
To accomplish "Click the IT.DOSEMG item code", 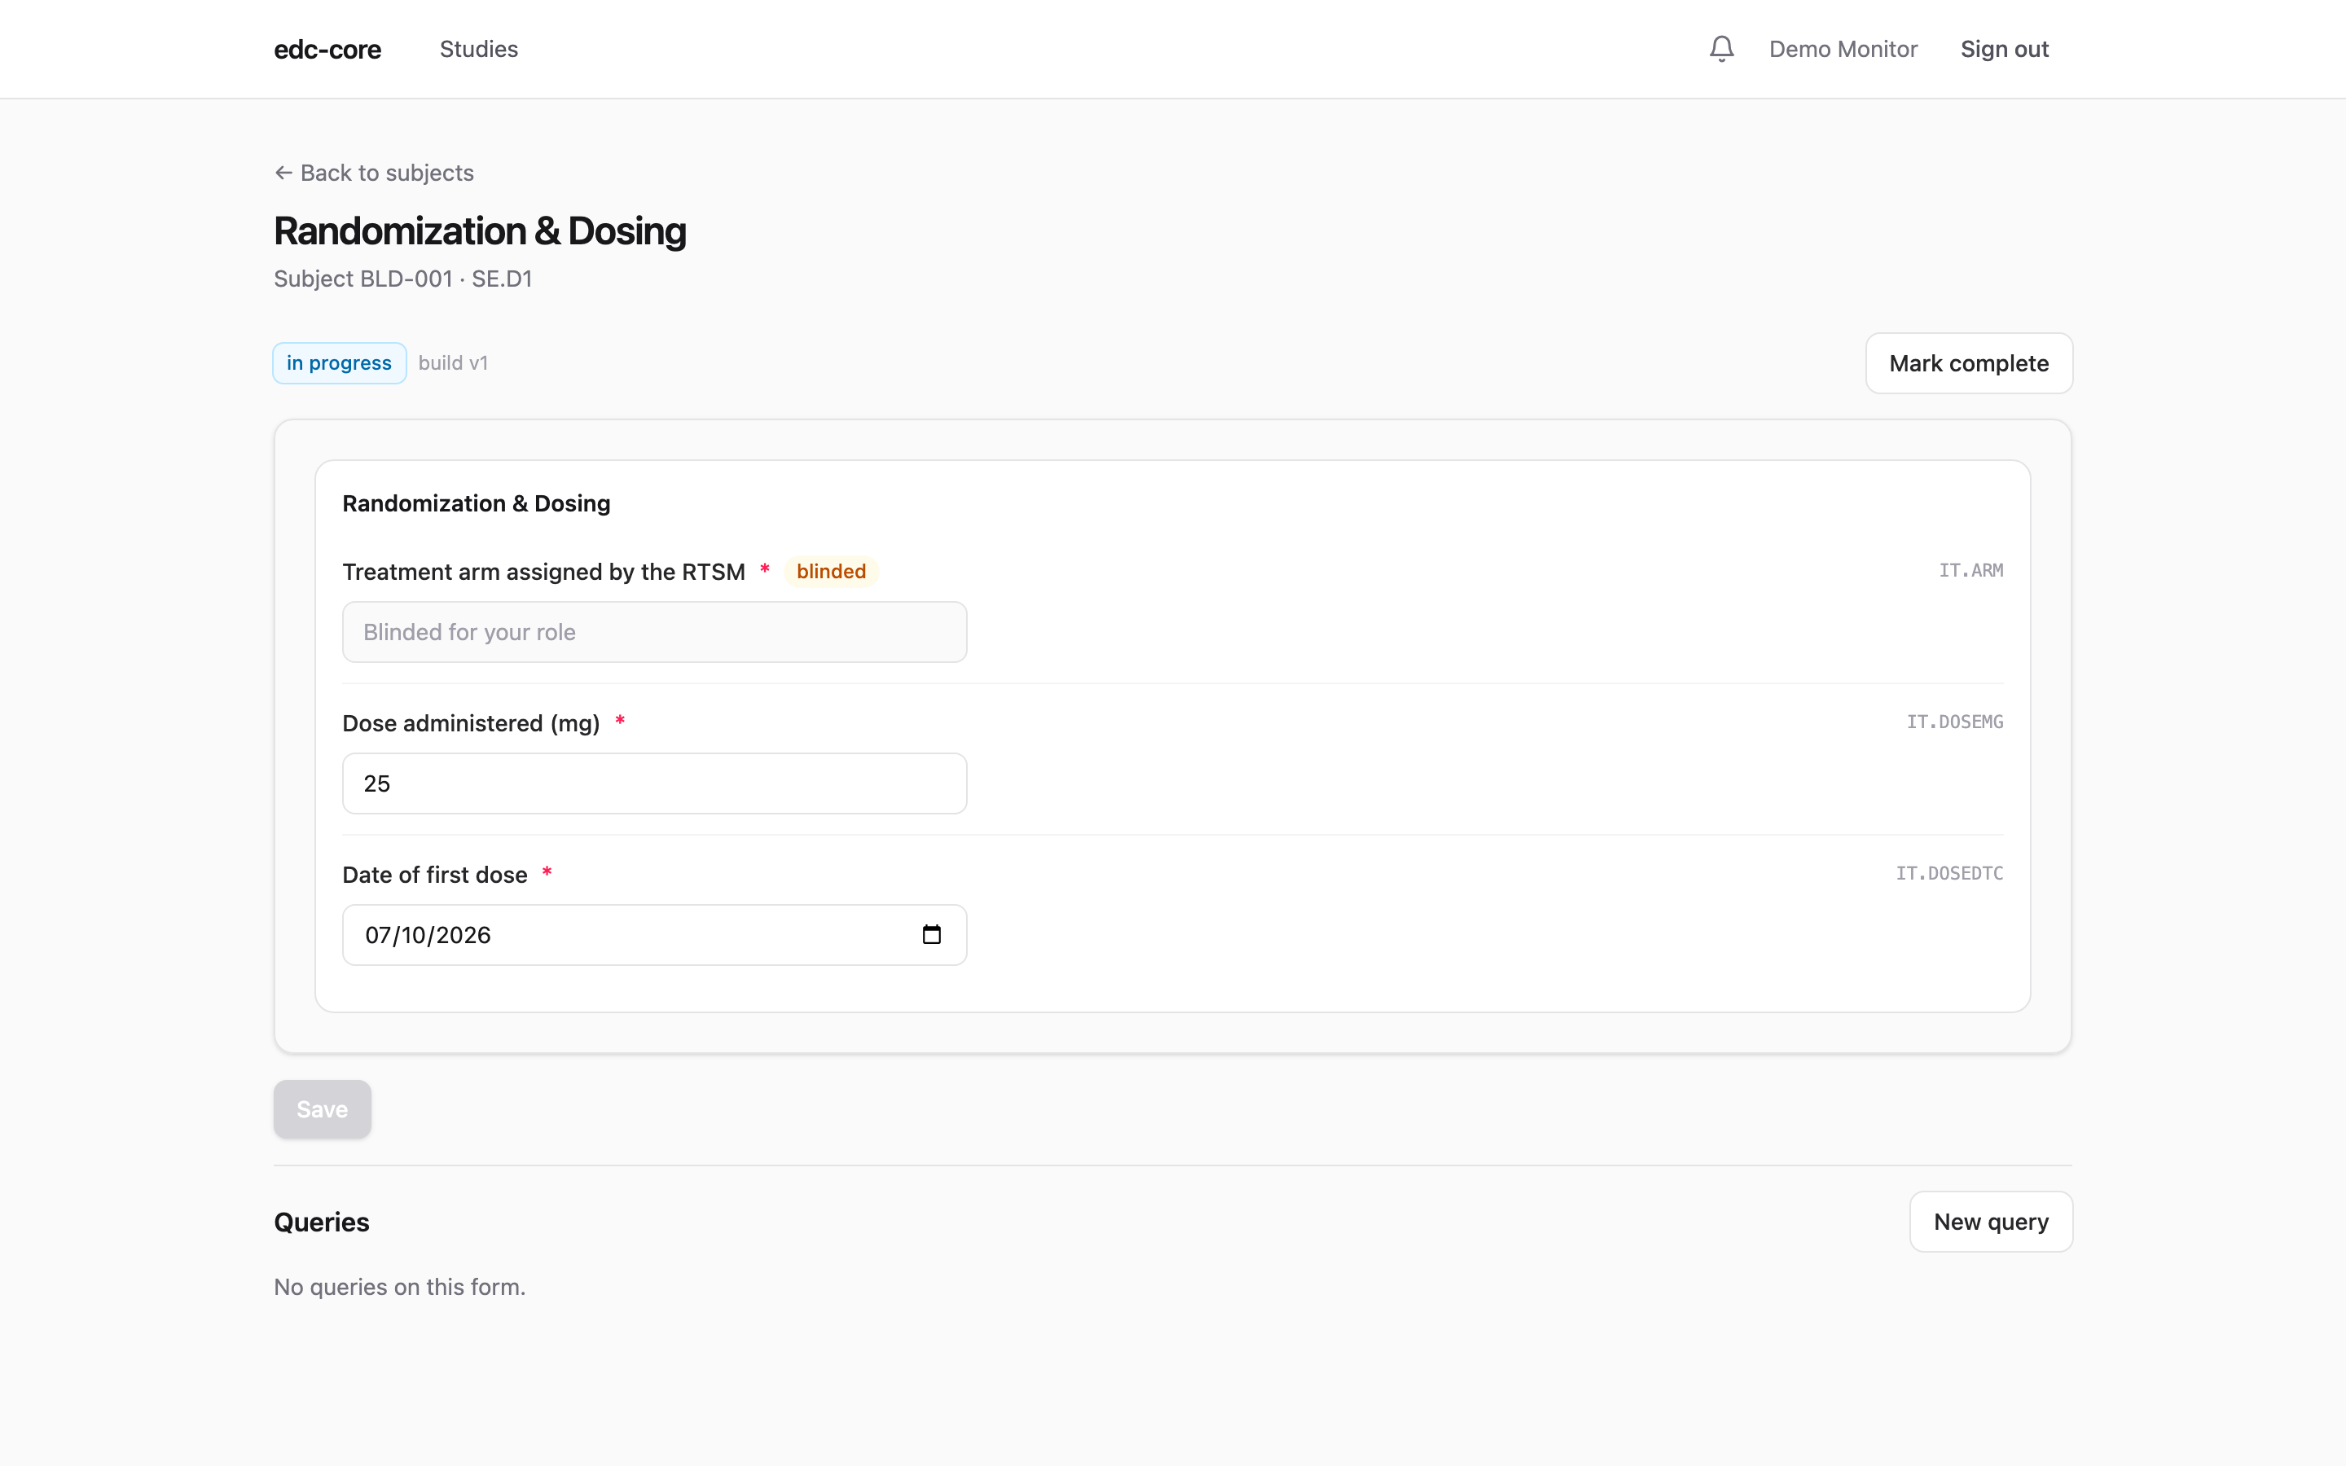I will coord(1954,722).
